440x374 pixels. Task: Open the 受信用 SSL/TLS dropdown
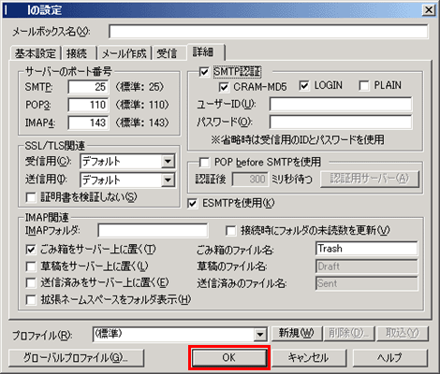[168, 162]
